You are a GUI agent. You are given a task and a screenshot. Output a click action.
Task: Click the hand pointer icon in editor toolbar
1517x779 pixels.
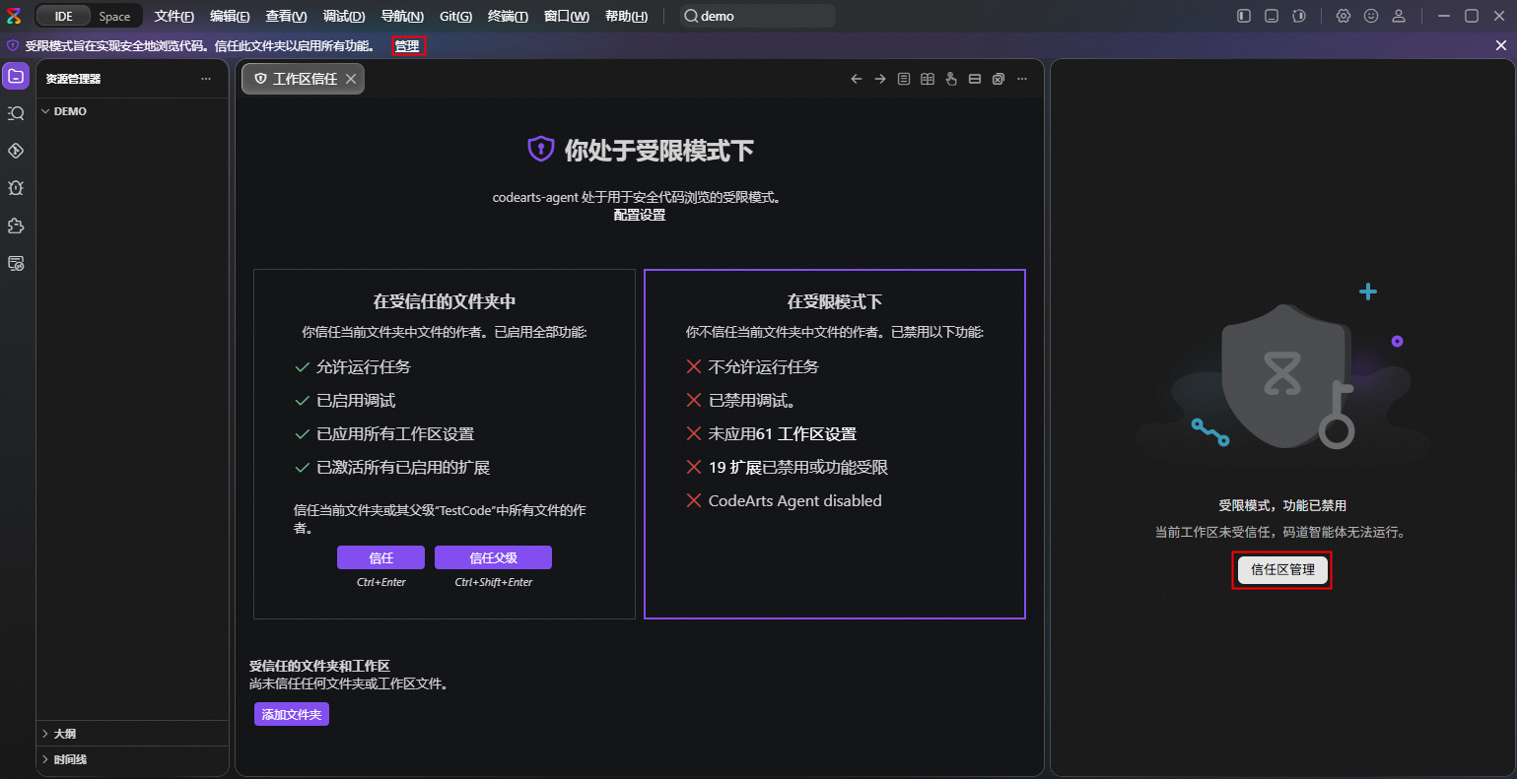coord(951,79)
